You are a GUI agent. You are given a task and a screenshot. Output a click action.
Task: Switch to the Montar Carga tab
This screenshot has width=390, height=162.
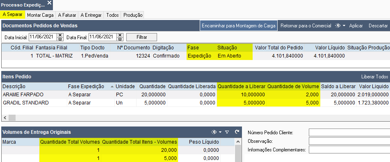coord(40,15)
